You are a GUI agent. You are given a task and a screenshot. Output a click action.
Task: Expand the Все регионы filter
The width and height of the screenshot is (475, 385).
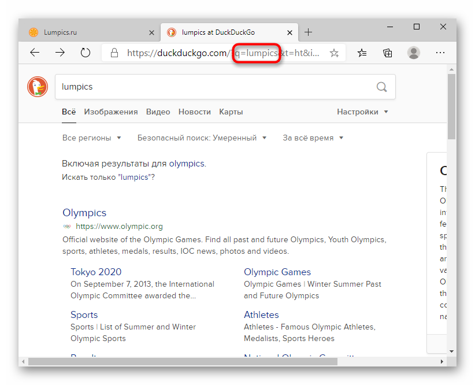[x=91, y=138]
